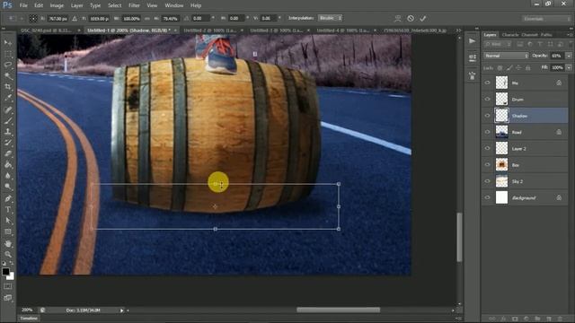
Task: Select the Blur tool
Action: point(8,176)
